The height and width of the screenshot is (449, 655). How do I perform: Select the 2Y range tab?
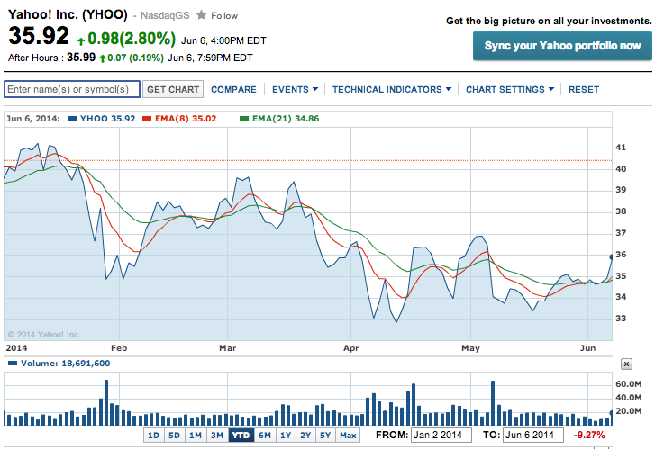(305, 436)
